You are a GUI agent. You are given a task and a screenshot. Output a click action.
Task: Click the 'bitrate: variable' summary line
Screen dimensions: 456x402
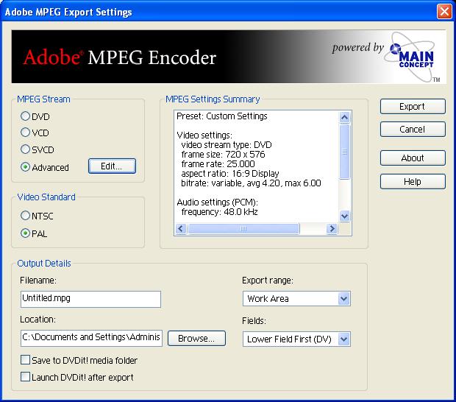point(251,183)
